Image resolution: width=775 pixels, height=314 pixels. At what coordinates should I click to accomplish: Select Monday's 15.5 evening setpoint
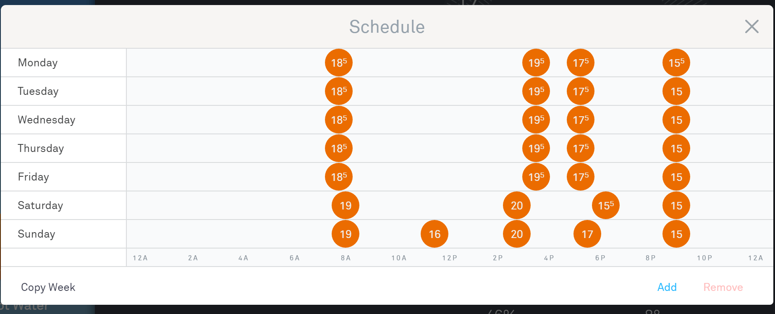[676, 63]
